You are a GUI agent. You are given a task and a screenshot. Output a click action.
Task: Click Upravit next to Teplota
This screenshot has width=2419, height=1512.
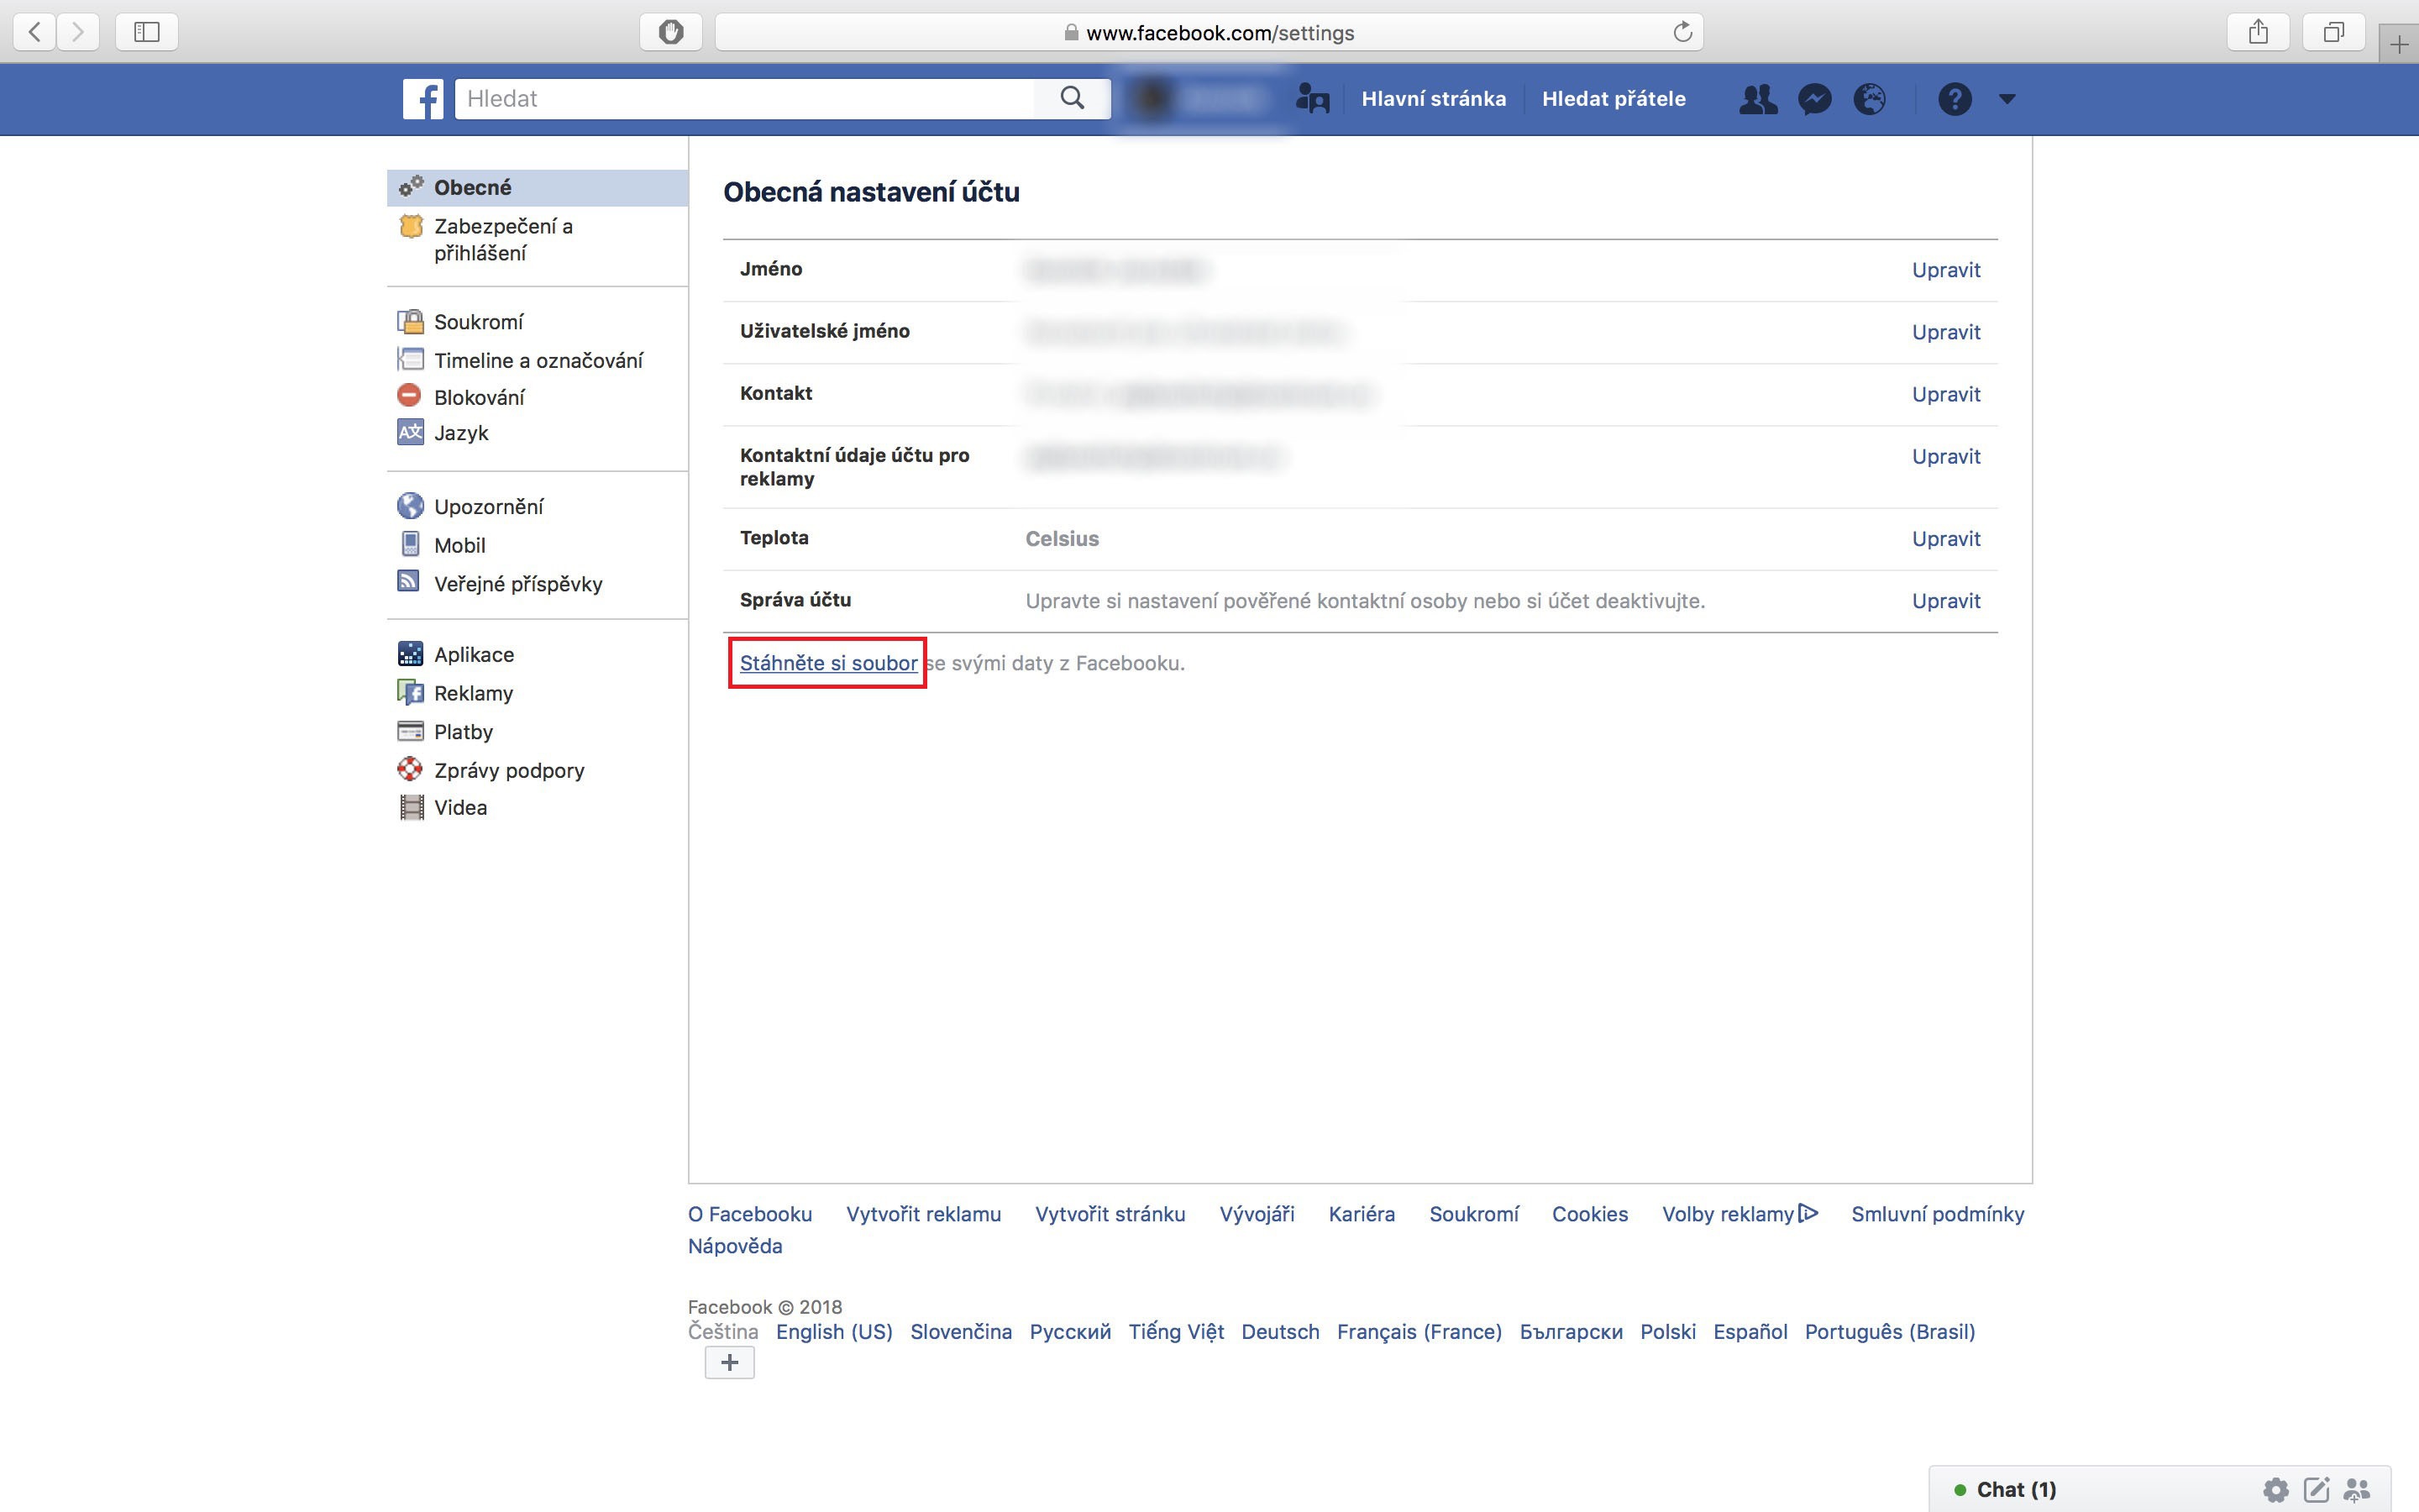[1945, 539]
